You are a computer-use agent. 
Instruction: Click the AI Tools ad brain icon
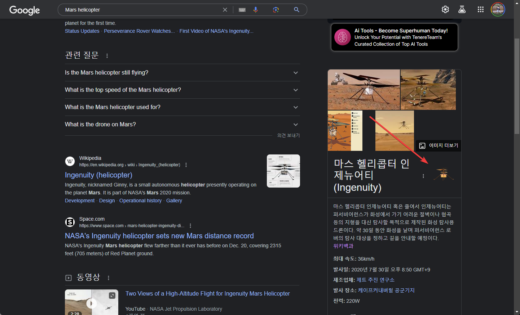[343, 37]
